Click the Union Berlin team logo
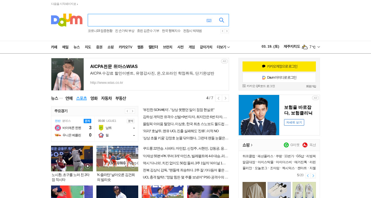This screenshot has height=198, width=371. 58,135
